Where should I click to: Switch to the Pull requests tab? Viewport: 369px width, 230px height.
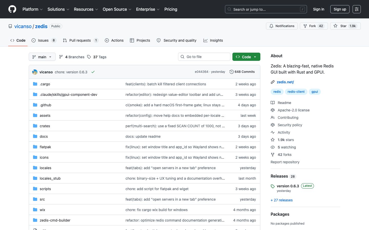tap(80, 40)
